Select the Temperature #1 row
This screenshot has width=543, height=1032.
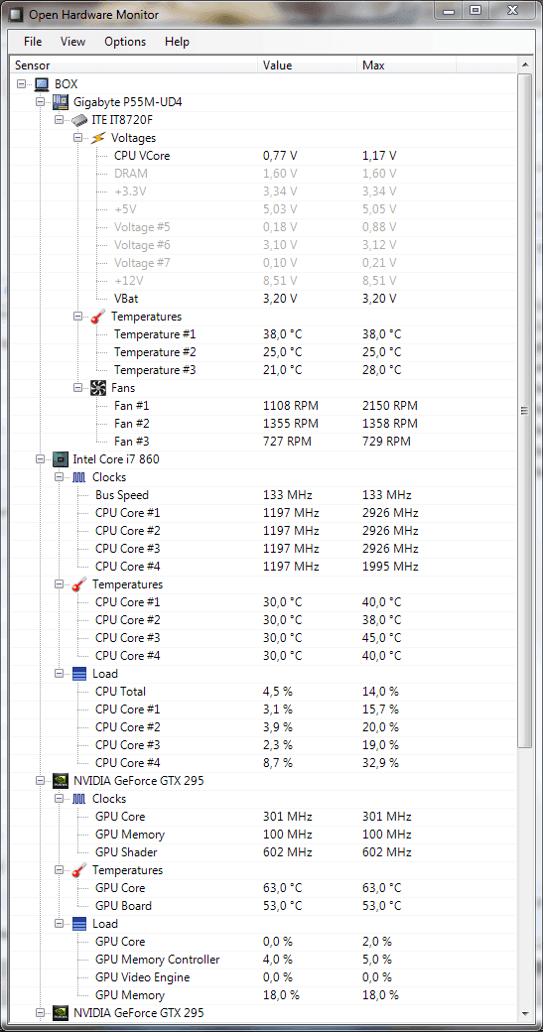coord(264,334)
